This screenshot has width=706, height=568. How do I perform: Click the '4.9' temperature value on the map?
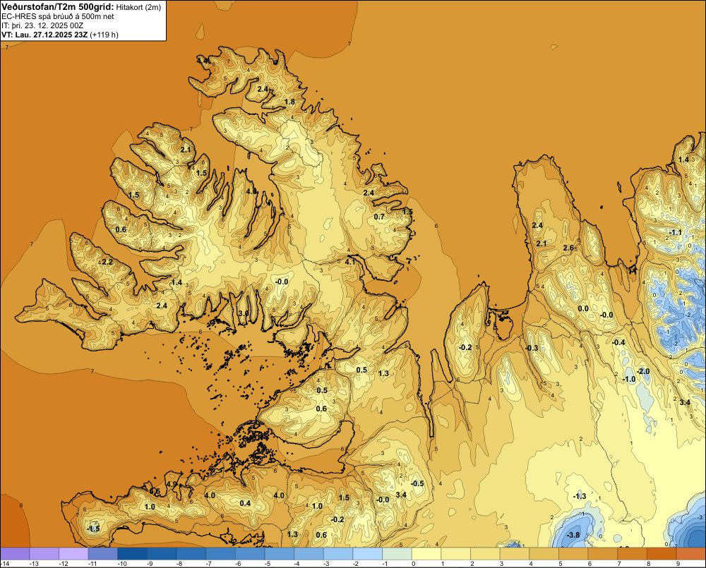[x=172, y=484]
